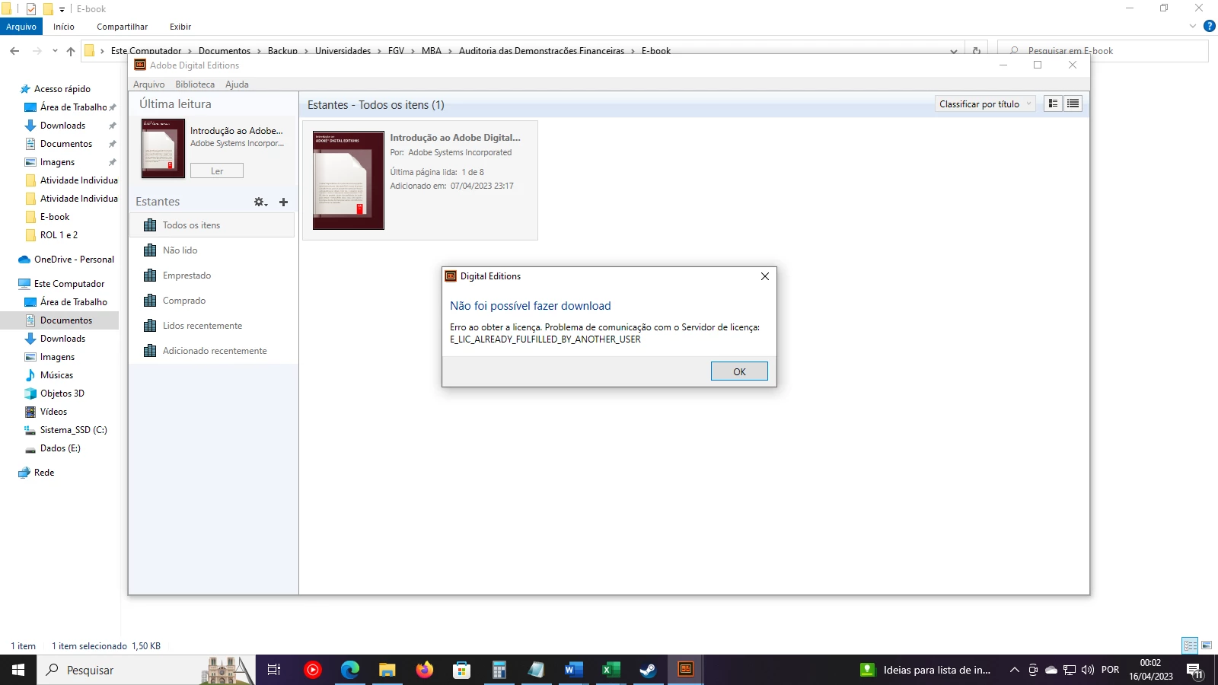Image resolution: width=1218 pixels, height=685 pixels.
Task: Refresh the Explorer folder view
Action: tap(977, 51)
